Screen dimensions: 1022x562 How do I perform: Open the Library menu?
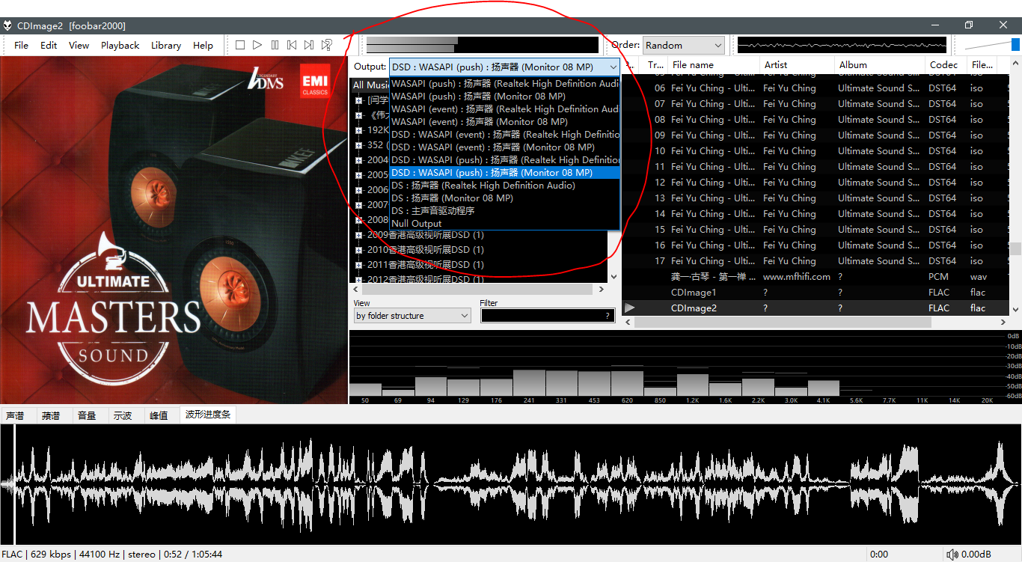[165, 45]
